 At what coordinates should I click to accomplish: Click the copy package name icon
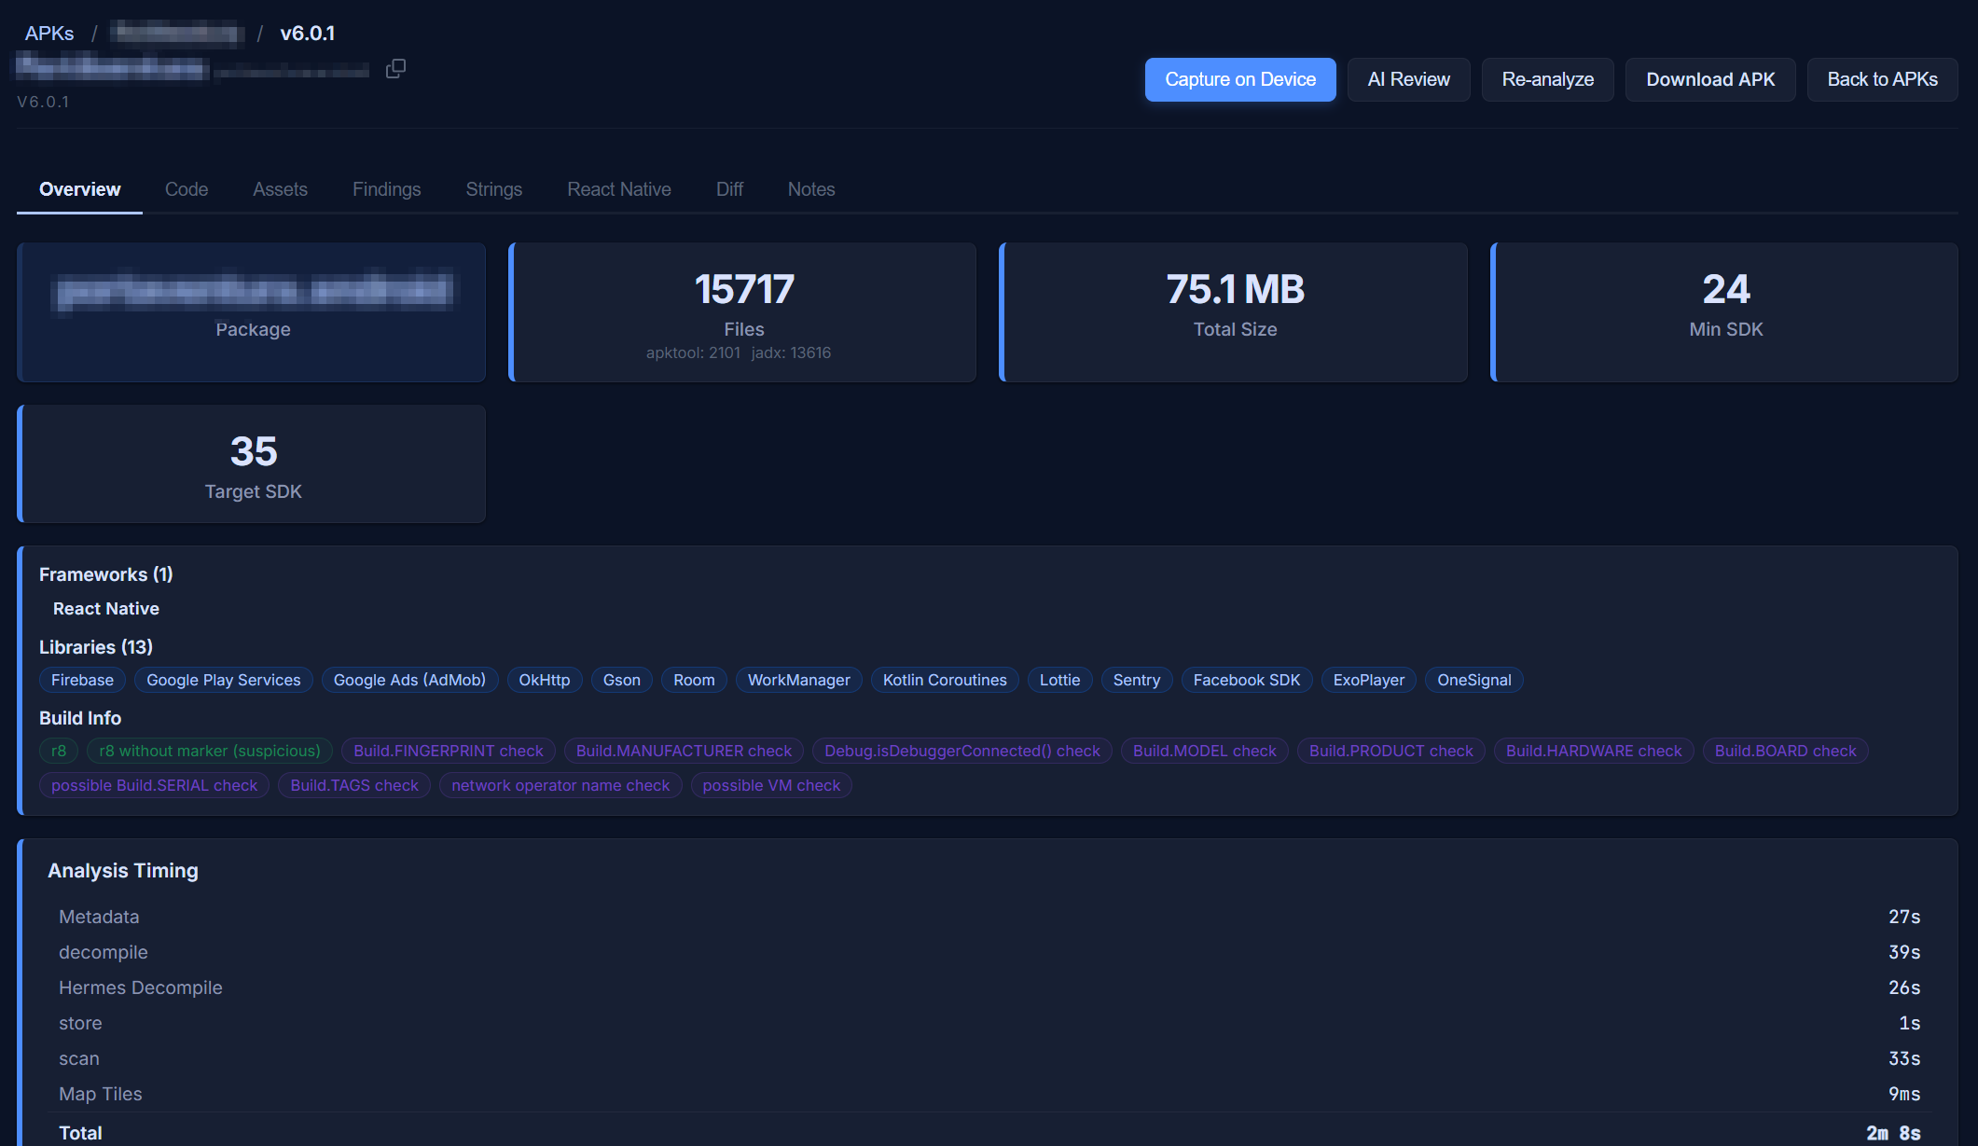coord(395,68)
